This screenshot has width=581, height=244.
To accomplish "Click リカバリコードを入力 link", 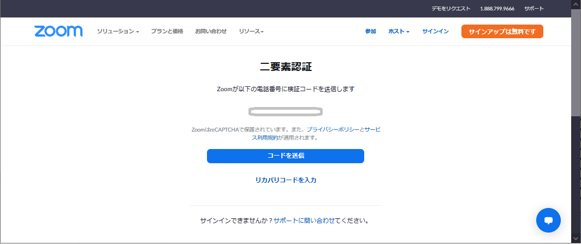I will click(286, 180).
